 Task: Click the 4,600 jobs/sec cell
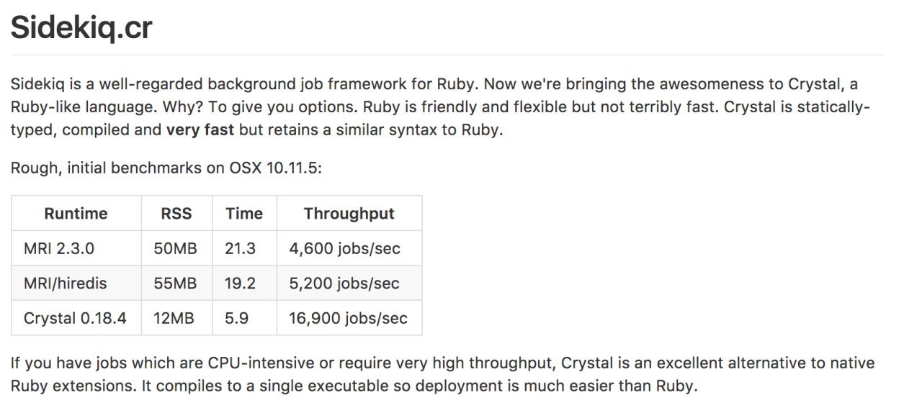point(349,249)
